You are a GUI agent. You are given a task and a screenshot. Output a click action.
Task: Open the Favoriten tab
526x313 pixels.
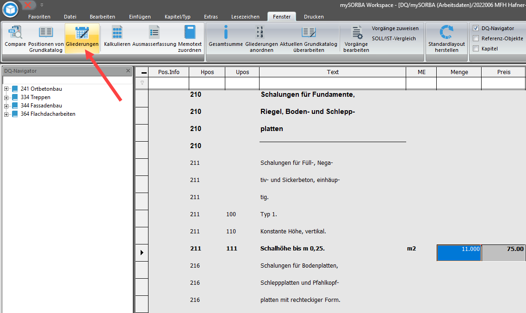point(39,17)
